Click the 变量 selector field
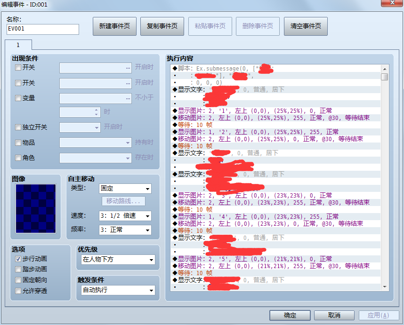The width and height of the screenshot is (404, 325). (x=96, y=99)
